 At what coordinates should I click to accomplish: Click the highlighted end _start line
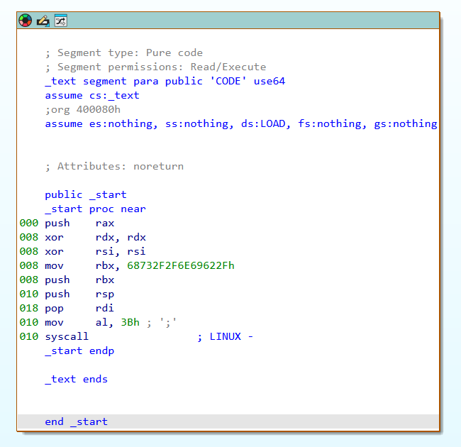pos(228,421)
